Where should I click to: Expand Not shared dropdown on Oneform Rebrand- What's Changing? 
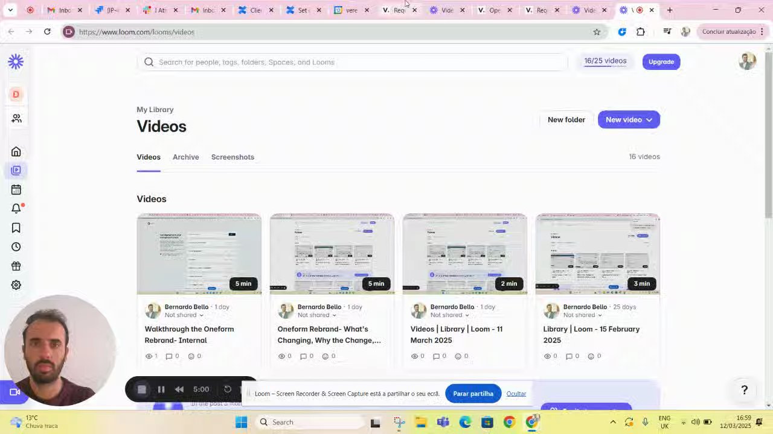[334, 315]
